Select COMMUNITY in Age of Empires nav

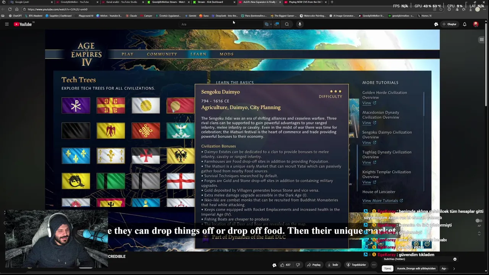(162, 54)
